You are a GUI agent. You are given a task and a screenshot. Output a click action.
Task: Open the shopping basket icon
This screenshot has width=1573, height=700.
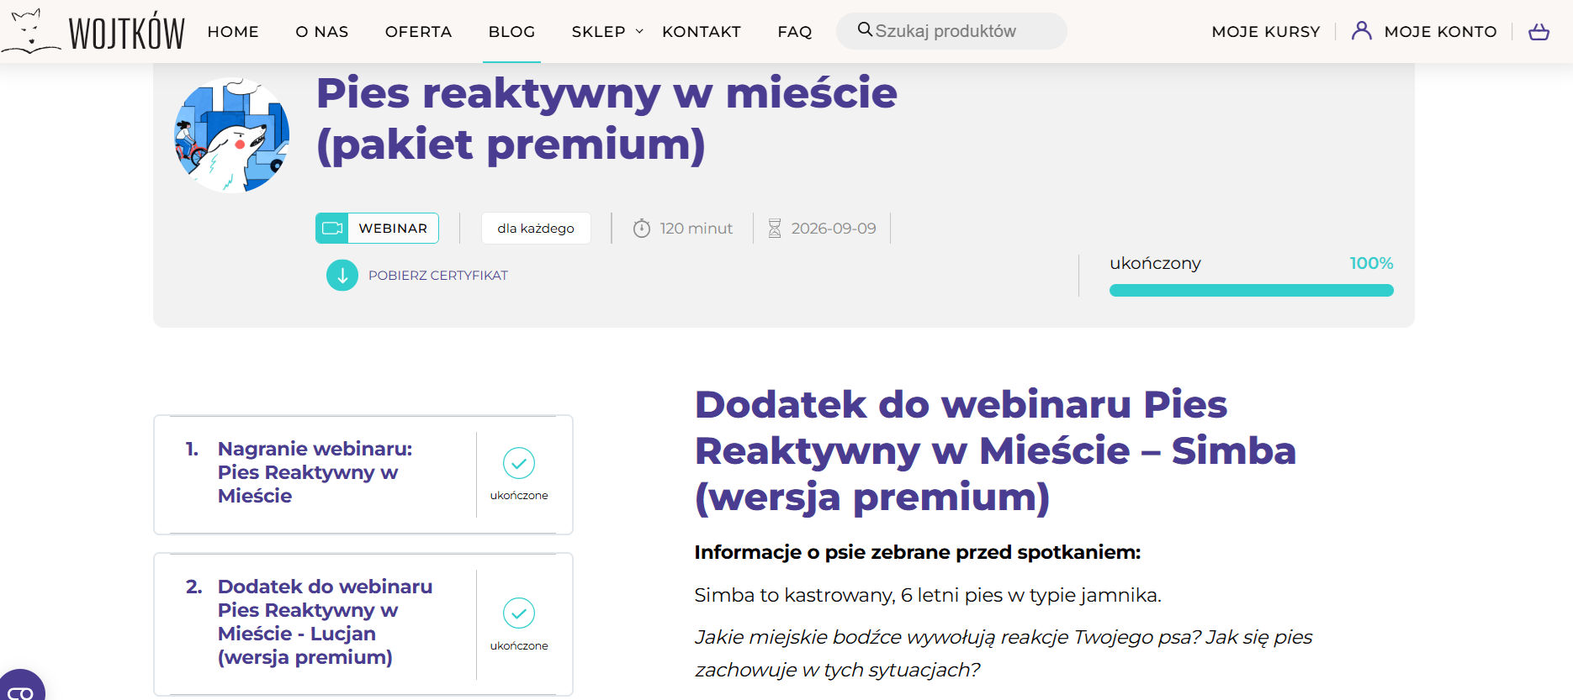pos(1539,32)
